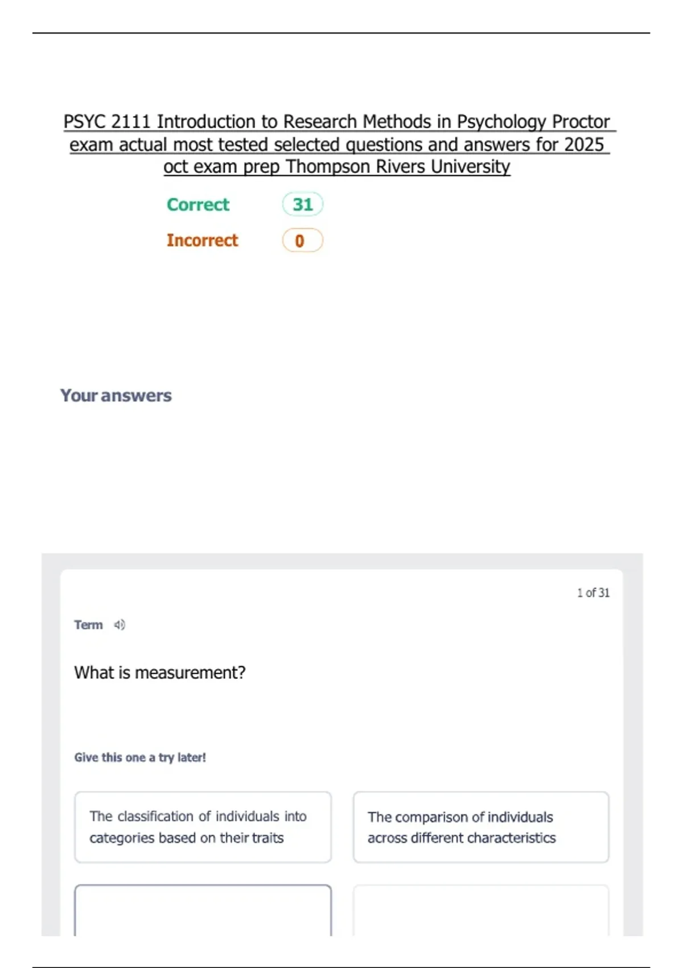Click the horizontal rule at page bottom
The width and height of the screenshot is (683, 968).
click(341, 966)
